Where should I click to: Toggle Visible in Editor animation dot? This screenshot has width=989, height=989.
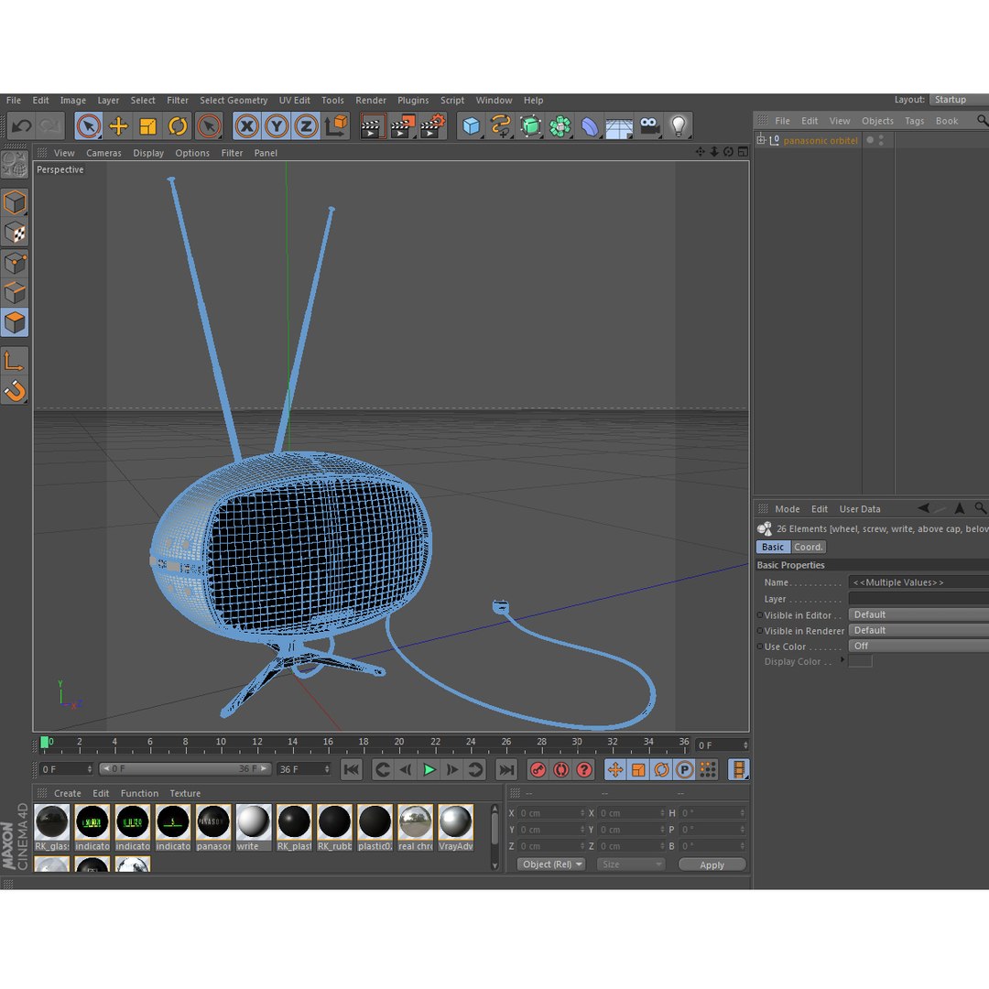(x=760, y=615)
